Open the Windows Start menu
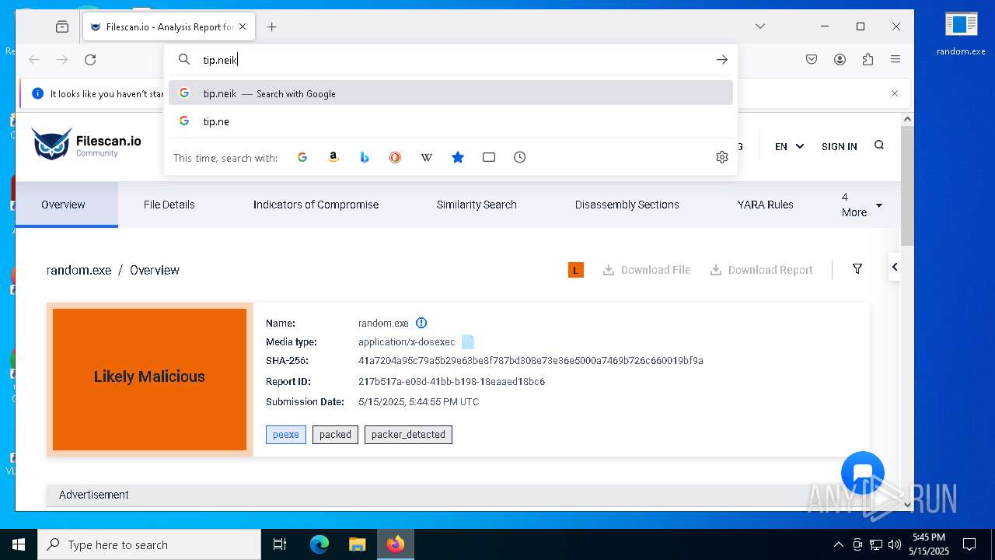 click(x=19, y=544)
